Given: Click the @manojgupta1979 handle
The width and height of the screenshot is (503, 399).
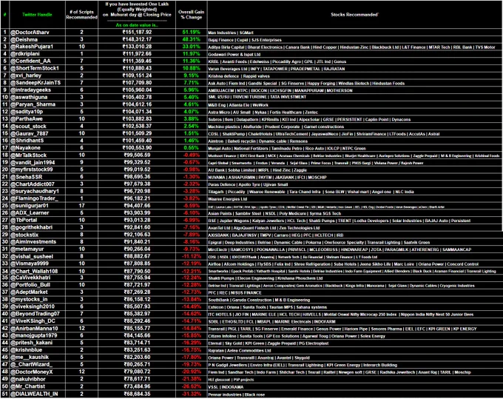Looking at the screenshot, I should click(x=34, y=335).
